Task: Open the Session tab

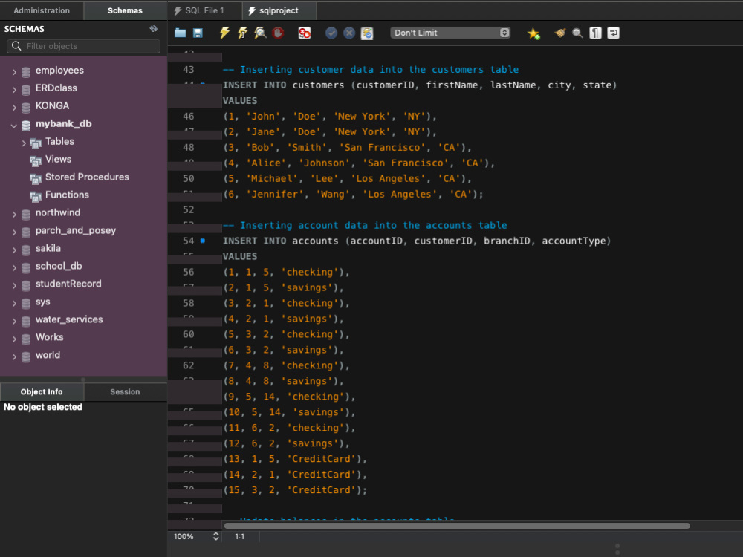Action: [x=125, y=391]
